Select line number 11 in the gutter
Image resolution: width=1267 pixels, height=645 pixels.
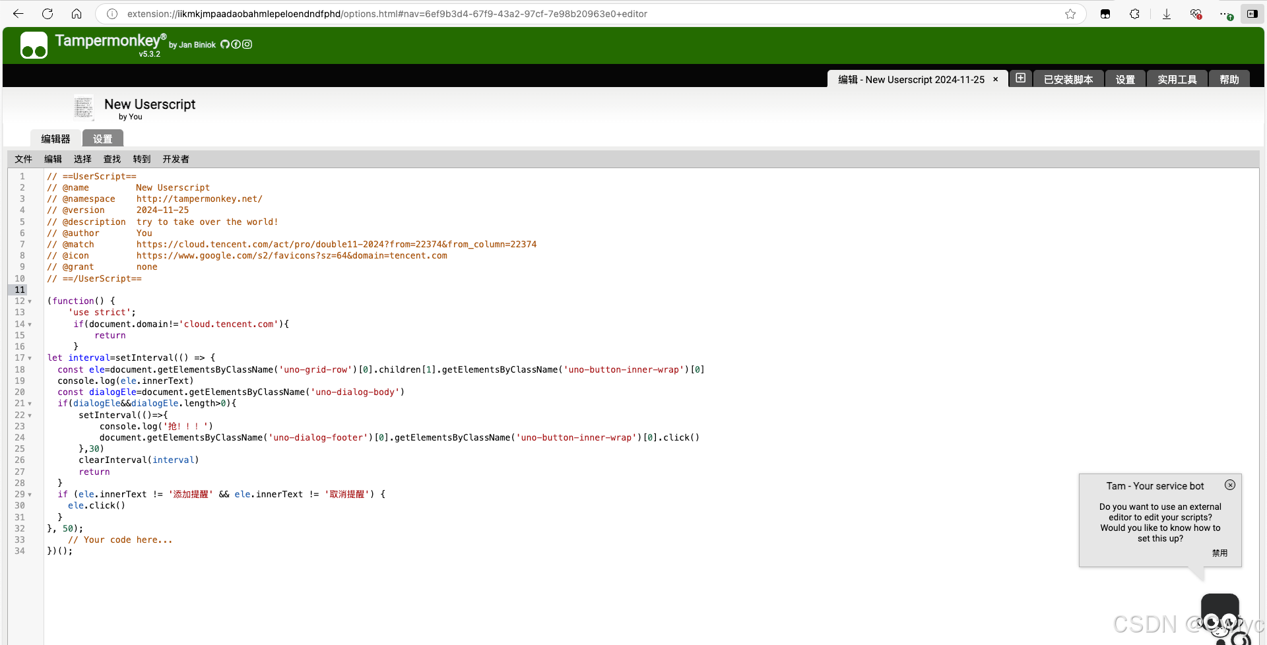pyautogui.click(x=20, y=290)
